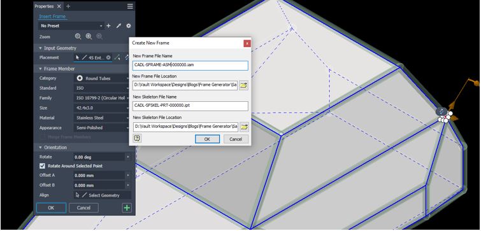This screenshot has height=231, width=481.
Task: Click the New Frame File Location field
Action: pyautogui.click(x=185, y=85)
